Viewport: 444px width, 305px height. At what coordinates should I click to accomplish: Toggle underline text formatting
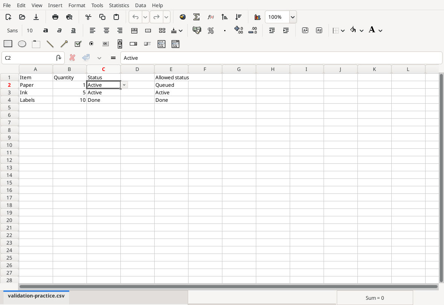point(73,30)
